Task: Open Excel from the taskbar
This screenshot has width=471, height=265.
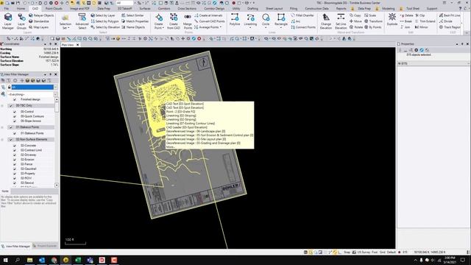Action: point(78,260)
